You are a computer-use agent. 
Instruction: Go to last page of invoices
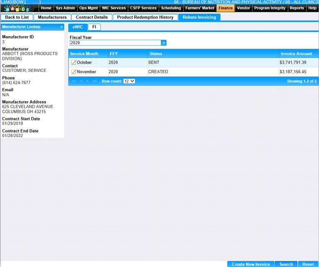94,81
